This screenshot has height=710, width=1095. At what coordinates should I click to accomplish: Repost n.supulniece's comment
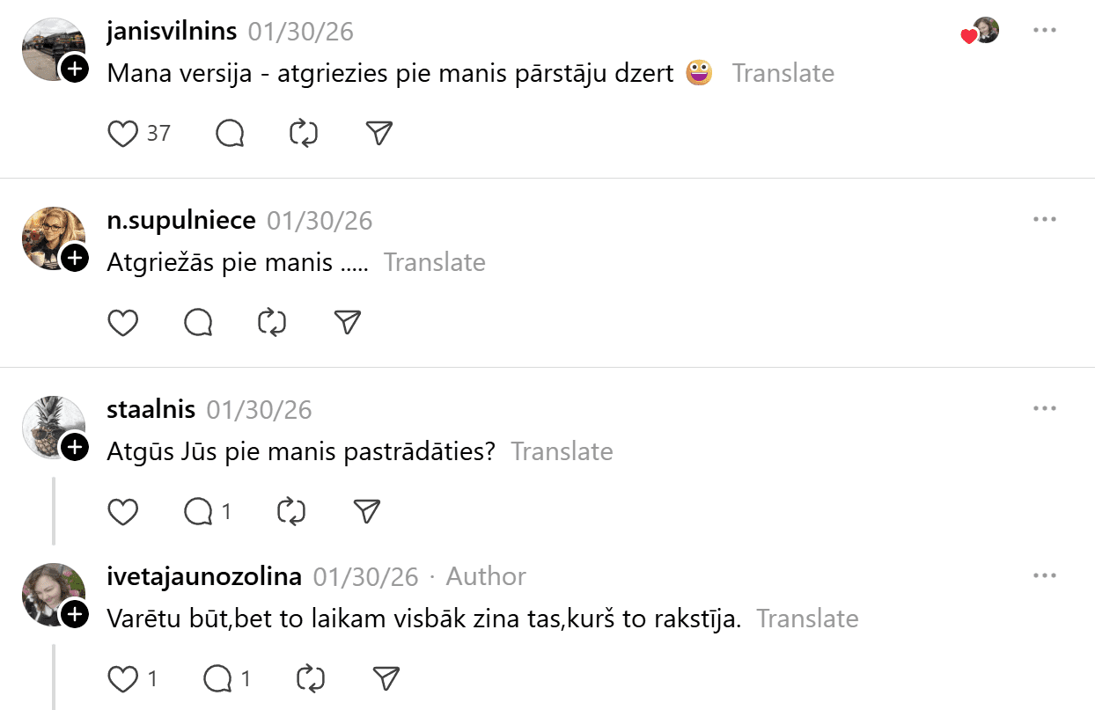click(x=272, y=323)
